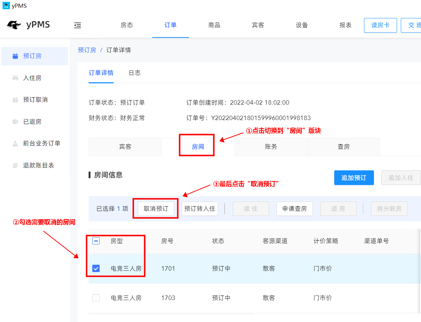The height and width of the screenshot is (322, 421).
Task: Open the 设备 top menu
Action: [x=302, y=25]
